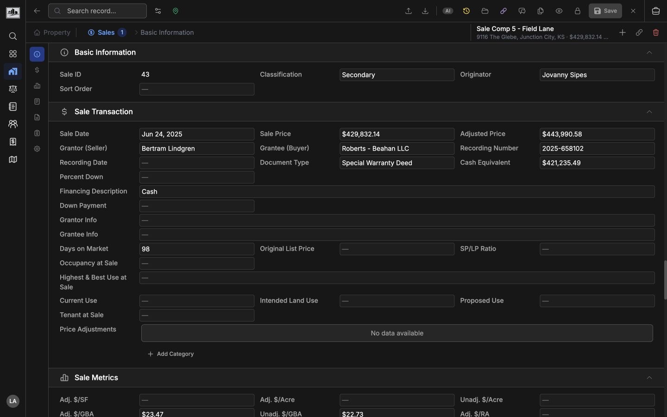Click the Grantor (Seller) field
The width and height of the screenshot is (667, 417).
(197, 149)
